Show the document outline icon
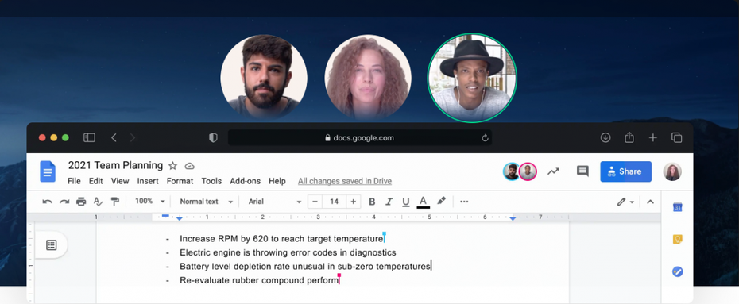This screenshot has height=304, width=739. click(52, 245)
